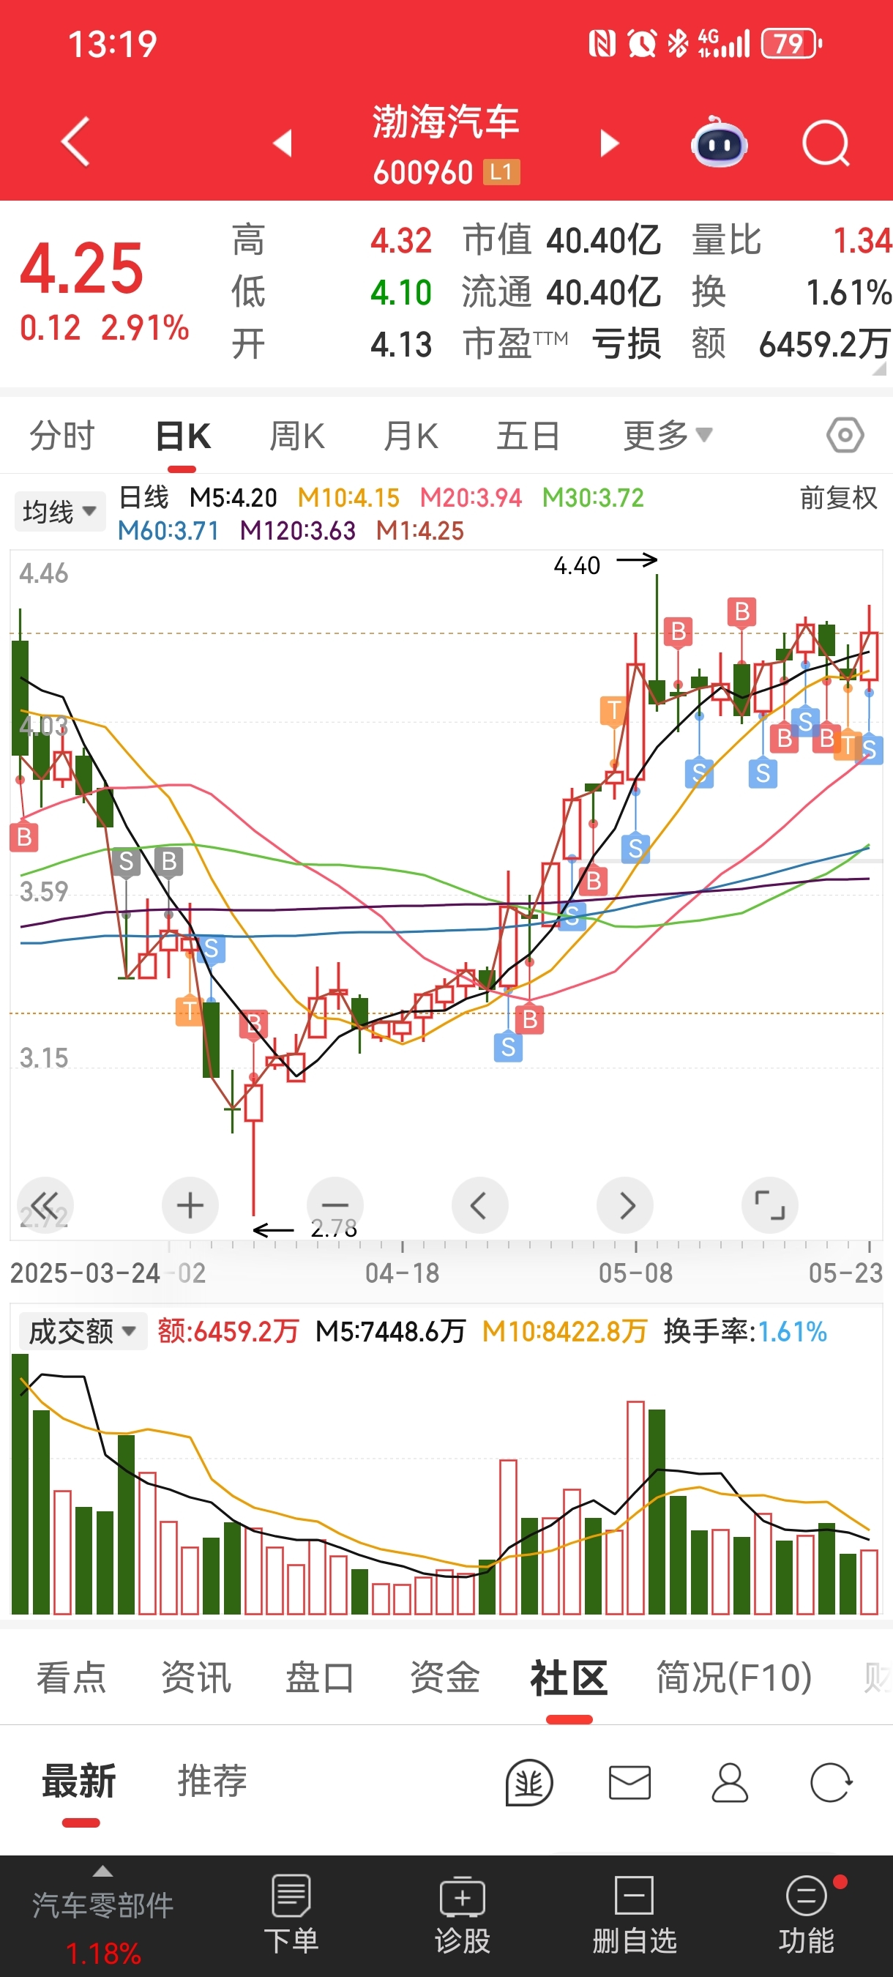Tap the 4.40 high price label
This screenshot has width=893, height=1977.
(577, 565)
